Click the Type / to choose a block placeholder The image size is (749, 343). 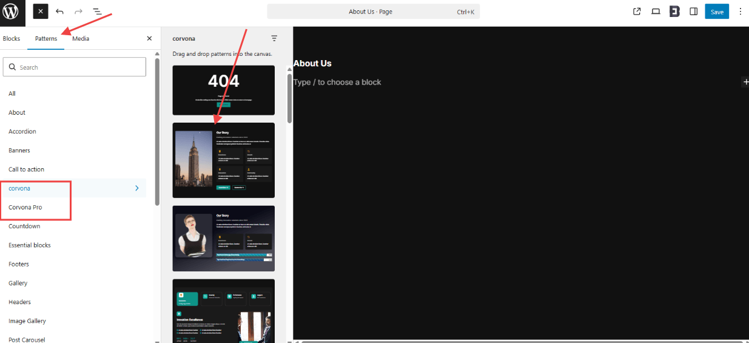337,82
